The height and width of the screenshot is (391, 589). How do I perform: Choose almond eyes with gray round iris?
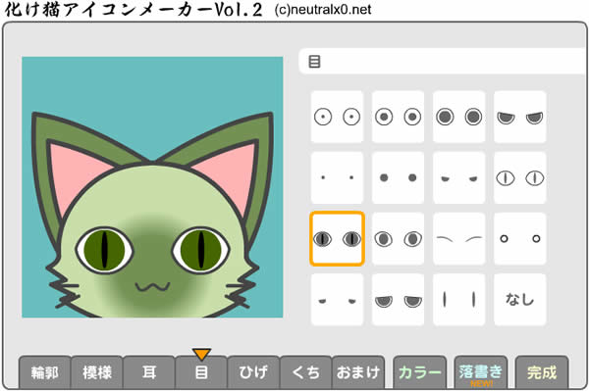398,239
